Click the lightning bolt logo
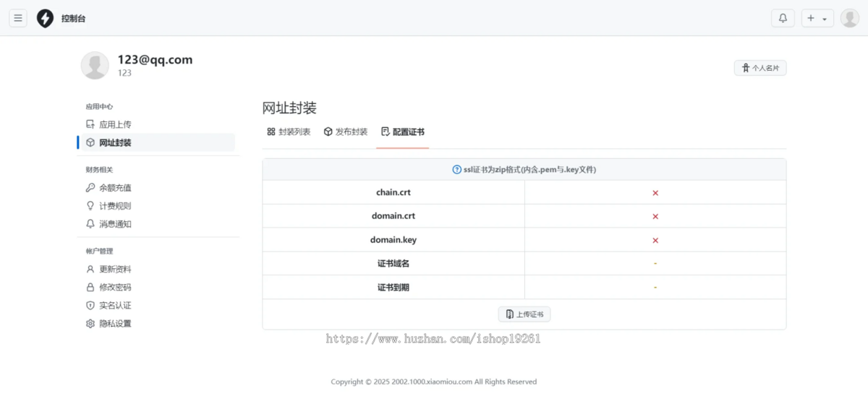This screenshot has height=414, width=868. tap(45, 18)
